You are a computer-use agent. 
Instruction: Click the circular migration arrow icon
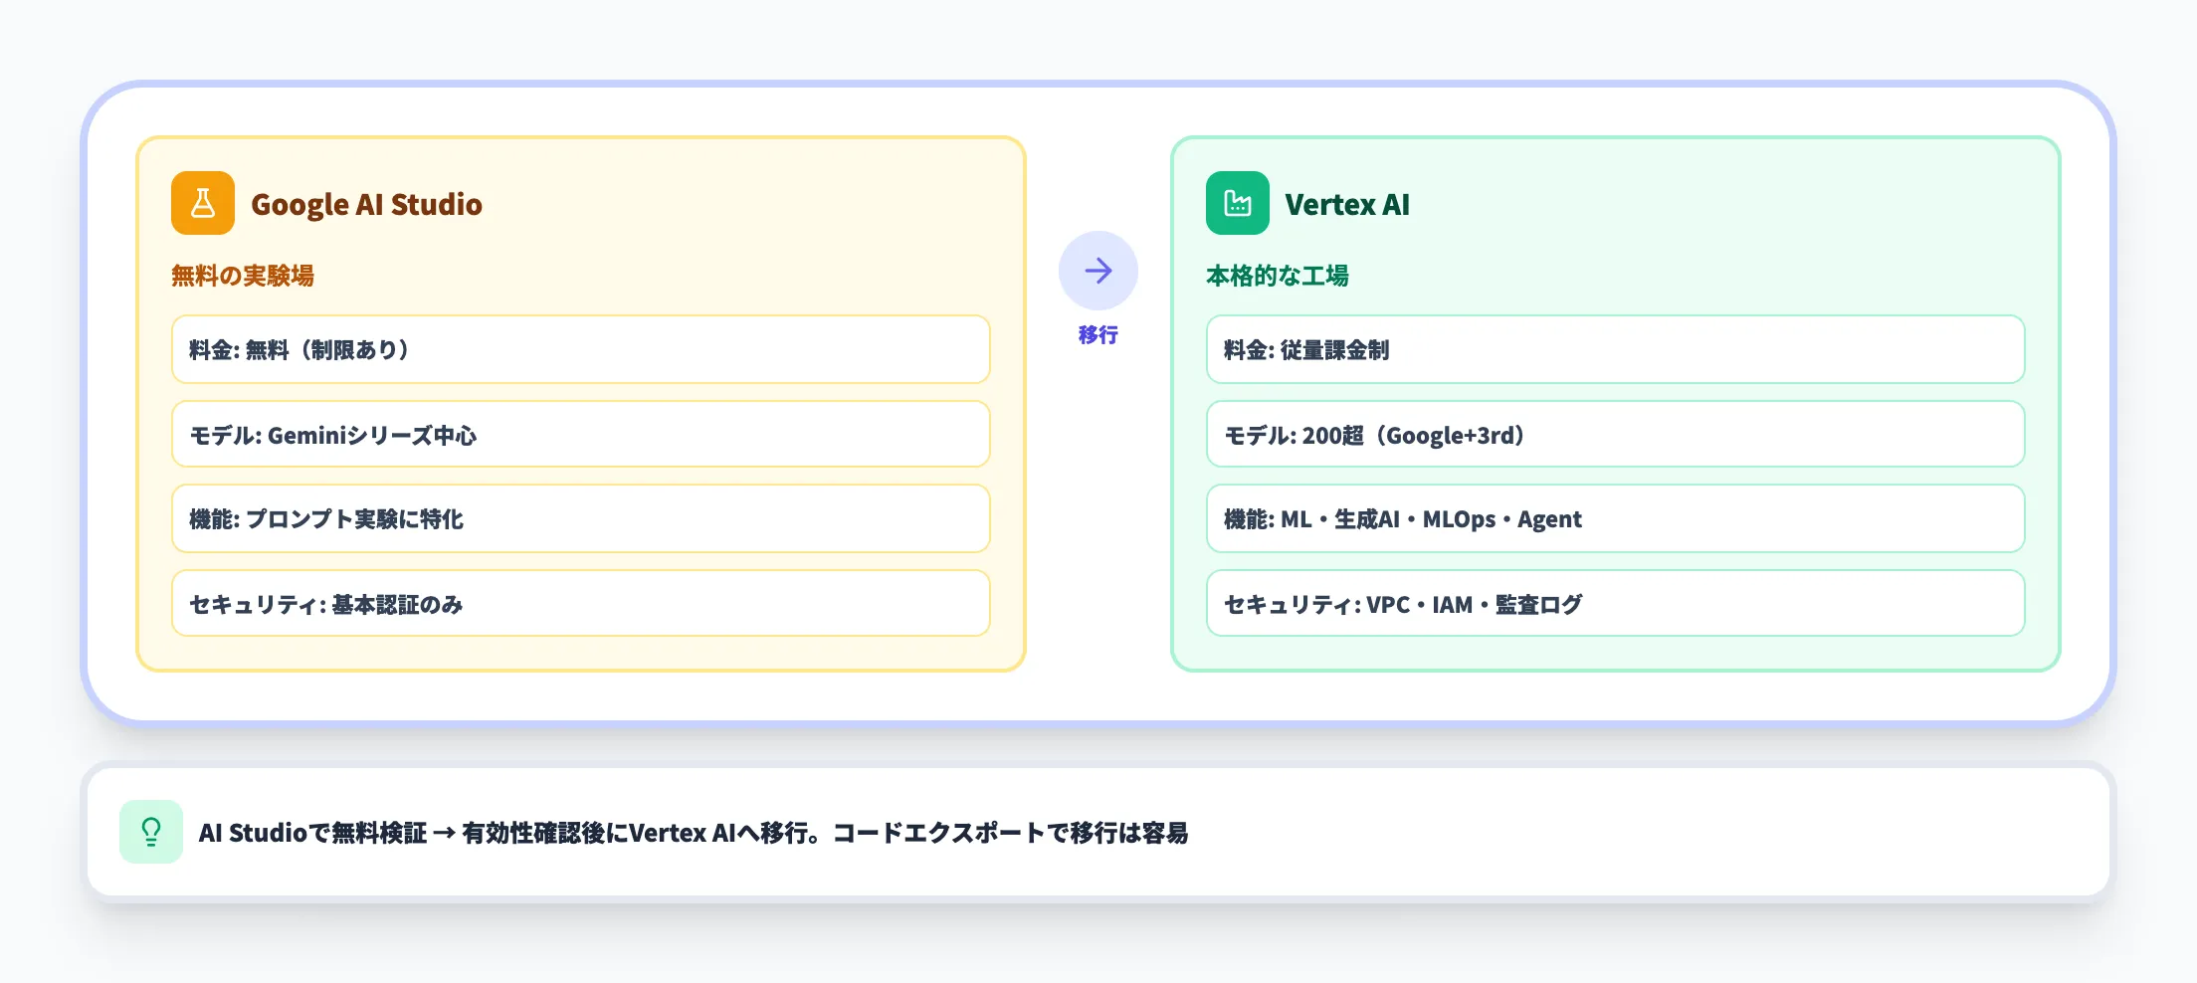pos(1098,270)
